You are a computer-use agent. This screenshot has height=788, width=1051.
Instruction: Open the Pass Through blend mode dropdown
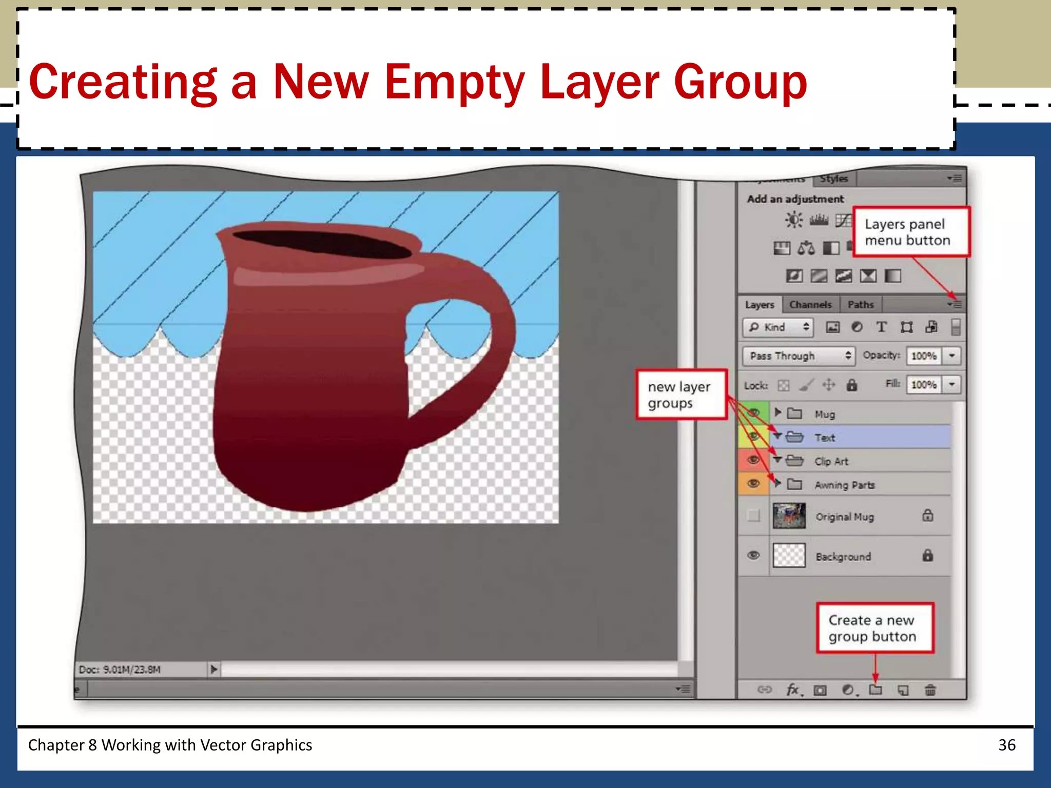pos(799,356)
